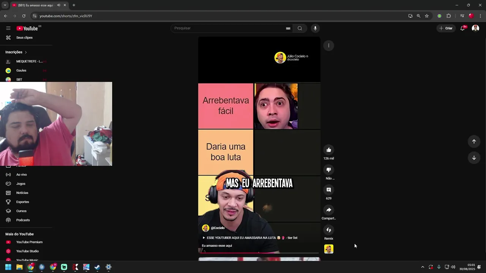The height and width of the screenshot is (273, 486).
Task: Mute the tab via speaker icon
Action: 58,5
